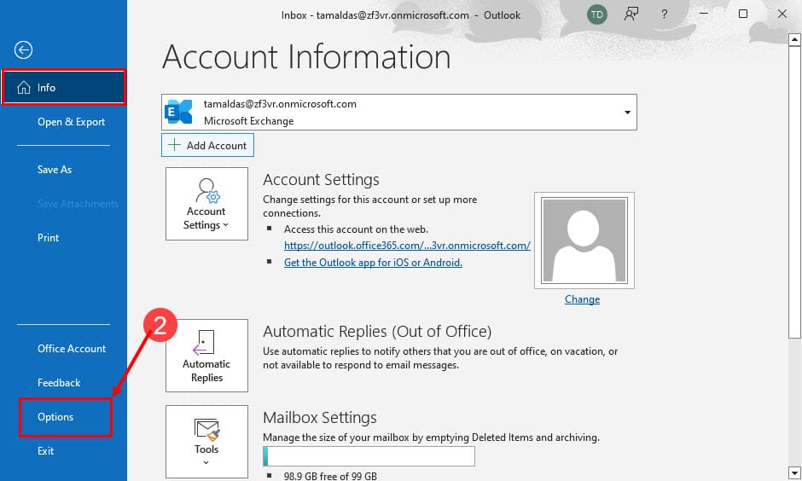The image size is (802, 481).
Task: Open the Print page
Action: tap(48, 238)
